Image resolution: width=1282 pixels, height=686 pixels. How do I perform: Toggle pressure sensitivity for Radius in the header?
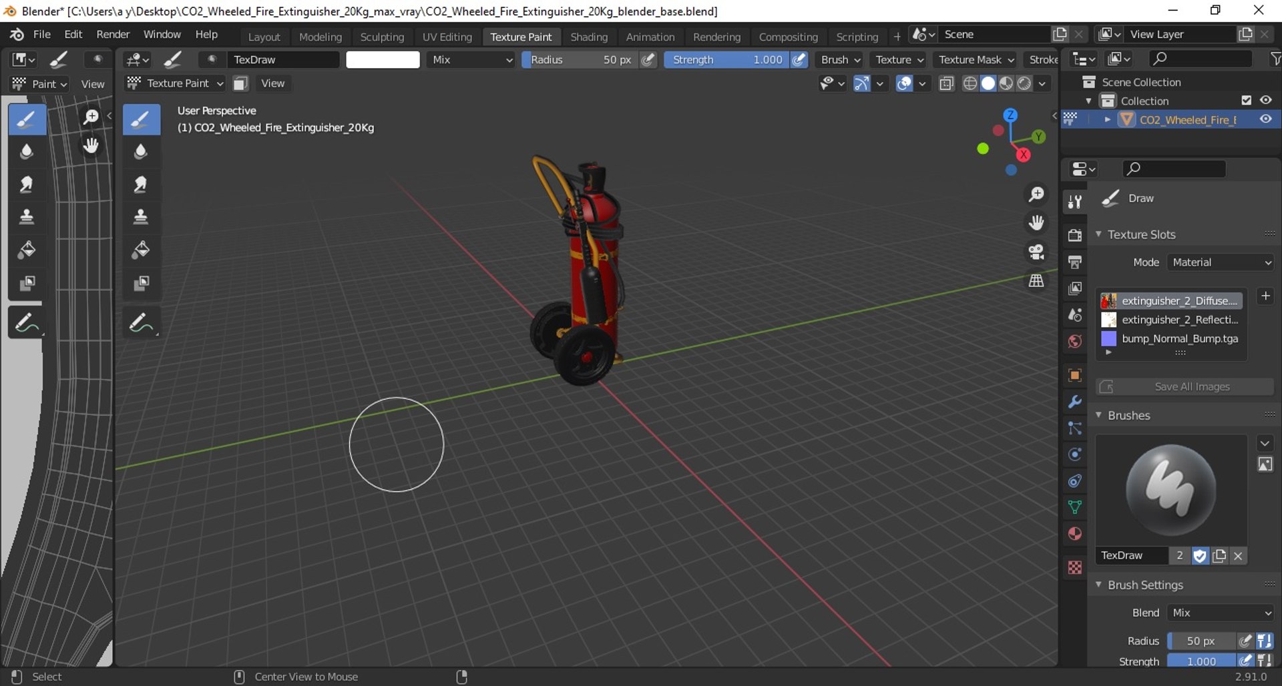tap(648, 59)
